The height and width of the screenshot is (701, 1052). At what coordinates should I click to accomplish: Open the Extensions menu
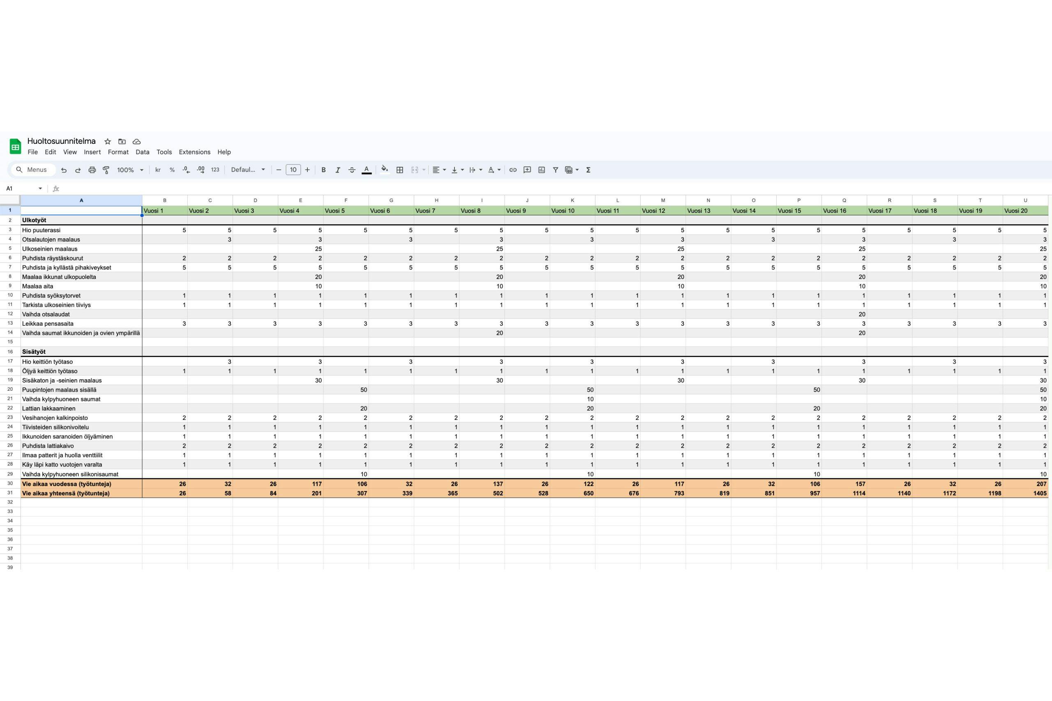point(194,152)
